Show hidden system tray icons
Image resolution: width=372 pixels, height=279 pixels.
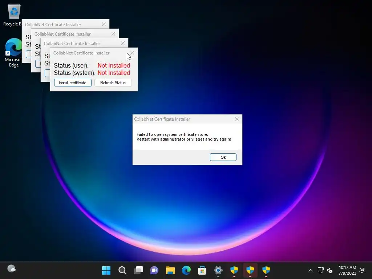[310, 270]
